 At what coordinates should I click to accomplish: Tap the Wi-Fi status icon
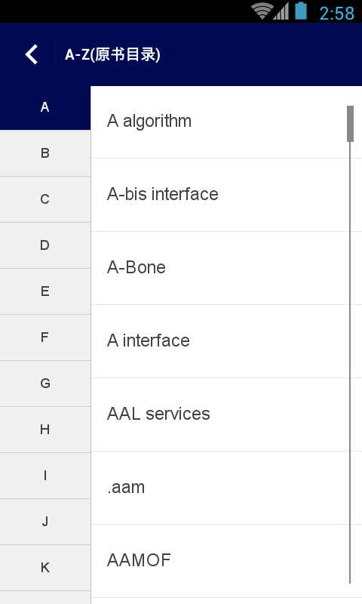click(262, 11)
